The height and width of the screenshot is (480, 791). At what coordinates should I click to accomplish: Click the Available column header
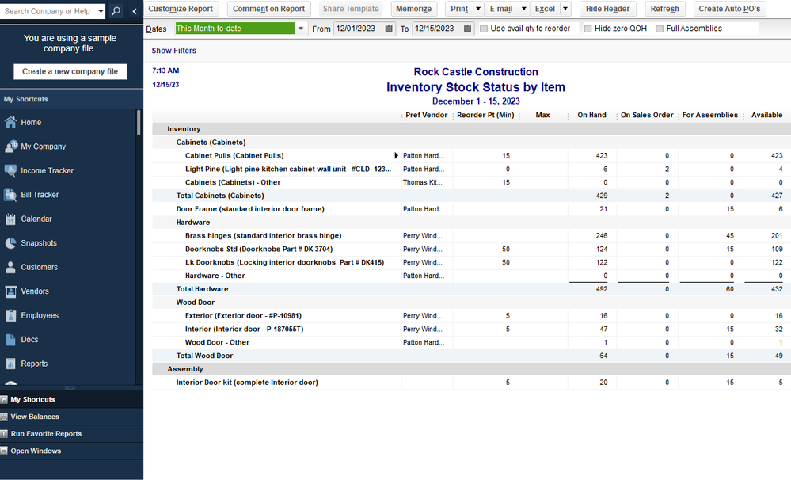click(766, 115)
